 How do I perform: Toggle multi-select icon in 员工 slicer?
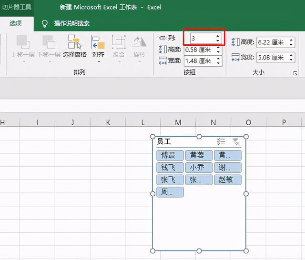pos(221,141)
